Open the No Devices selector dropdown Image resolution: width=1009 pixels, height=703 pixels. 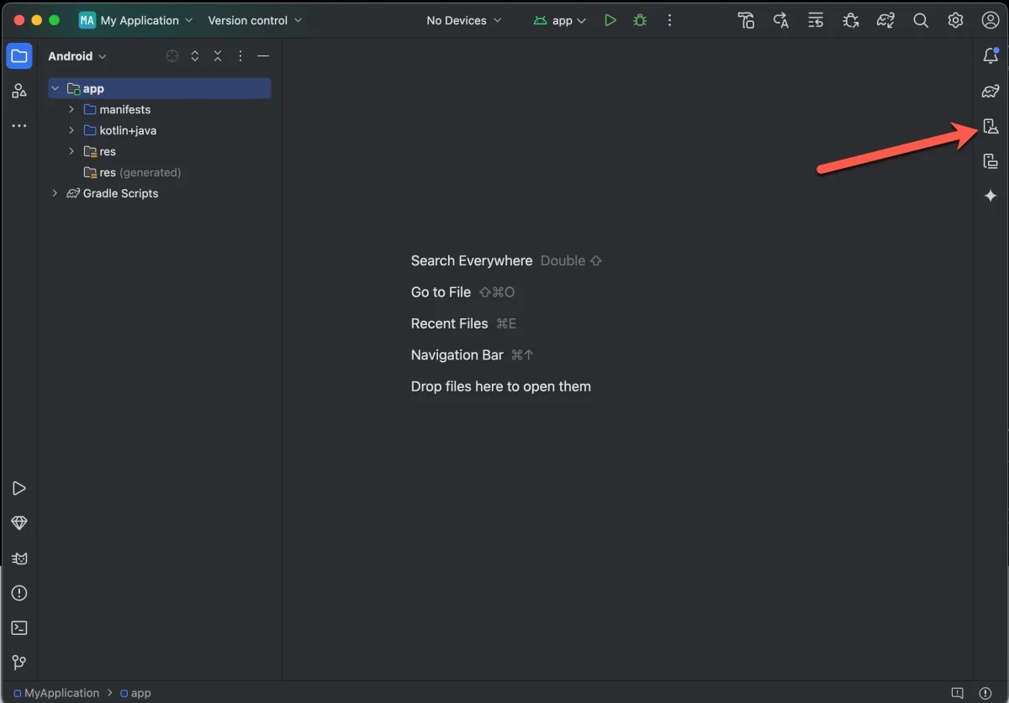pyautogui.click(x=463, y=20)
